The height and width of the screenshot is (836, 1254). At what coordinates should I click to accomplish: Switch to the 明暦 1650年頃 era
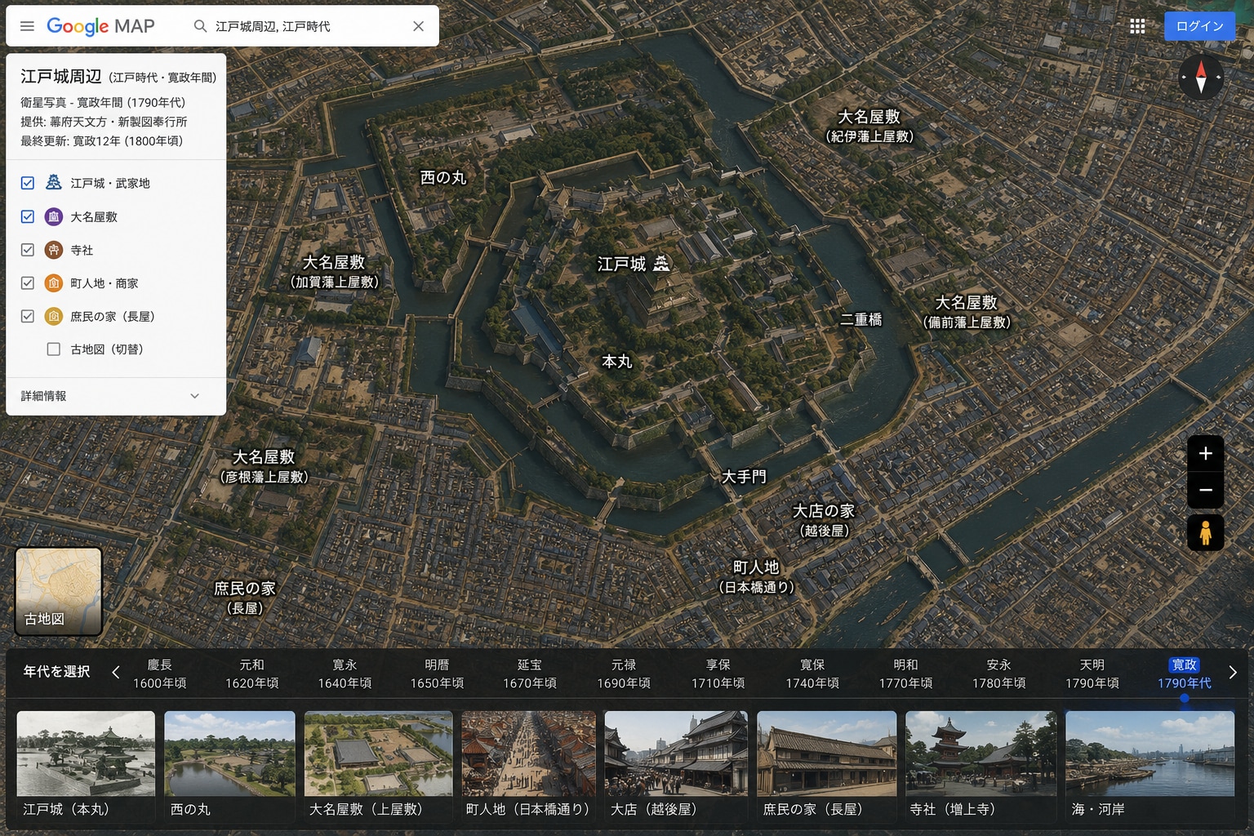point(437,674)
